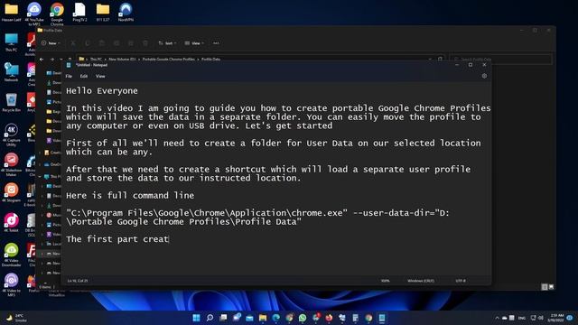Click "This PC" in Explorer address breadcrumb
Screen dimensions: 578x325
tap(96, 59)
